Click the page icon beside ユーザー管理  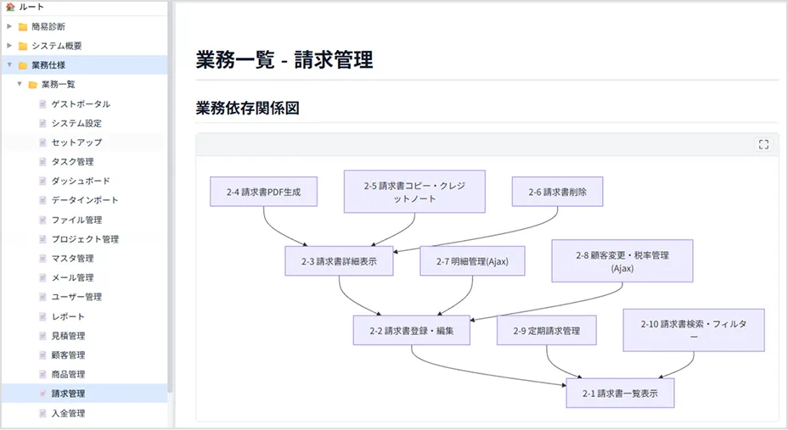42,297
